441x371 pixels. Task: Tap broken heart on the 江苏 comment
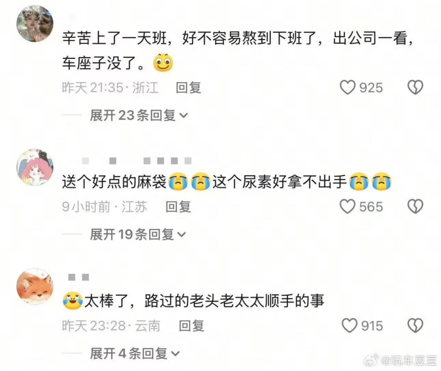(415, 206)
